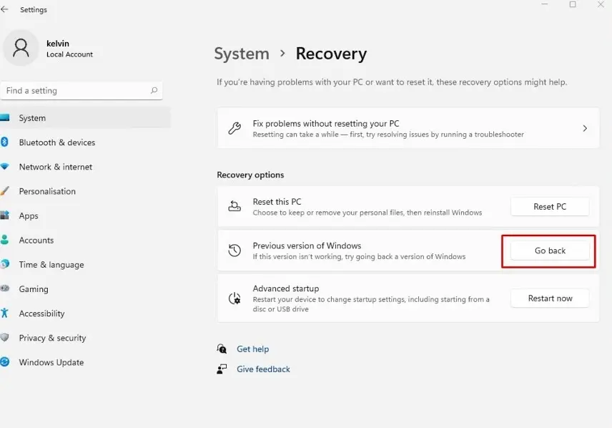The height and width of the screenshot is (428, 612).
Task: Click Fix problems without resetting your PC
Action: click(x=408, y=128)
